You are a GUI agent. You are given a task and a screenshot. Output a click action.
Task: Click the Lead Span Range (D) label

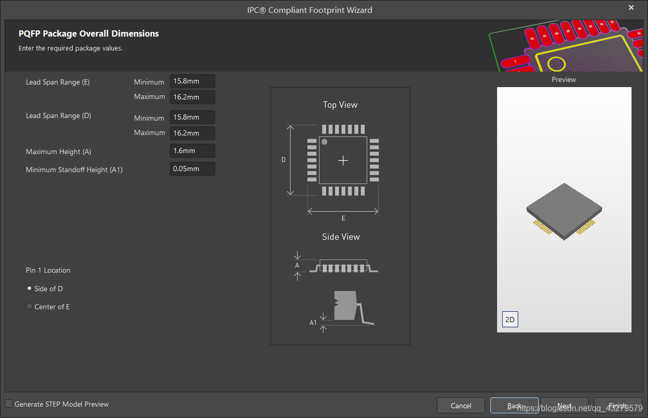pyautogui.click(x=58, y=115)
